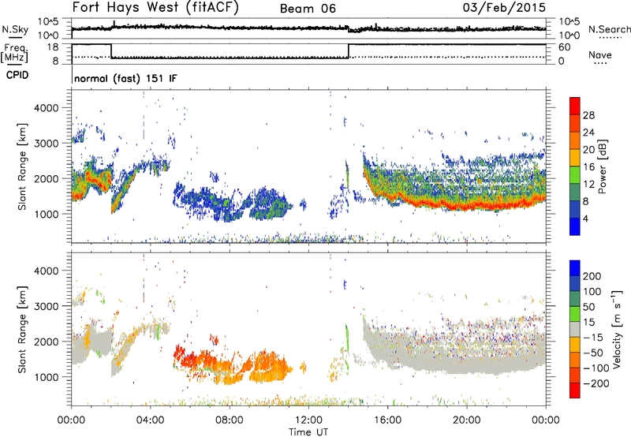Viewport: 631px width, 437px height.
Task: Click the "12:00" time axis label
Action: (308, 420)
